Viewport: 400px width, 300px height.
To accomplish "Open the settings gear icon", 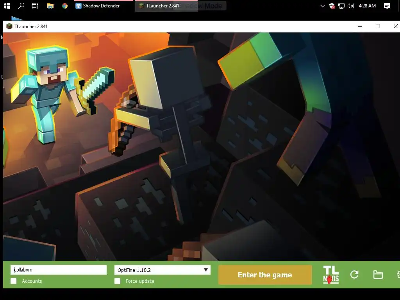I will (398, 275).
